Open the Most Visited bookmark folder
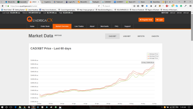The image size is (193, 109). point(6,10)
